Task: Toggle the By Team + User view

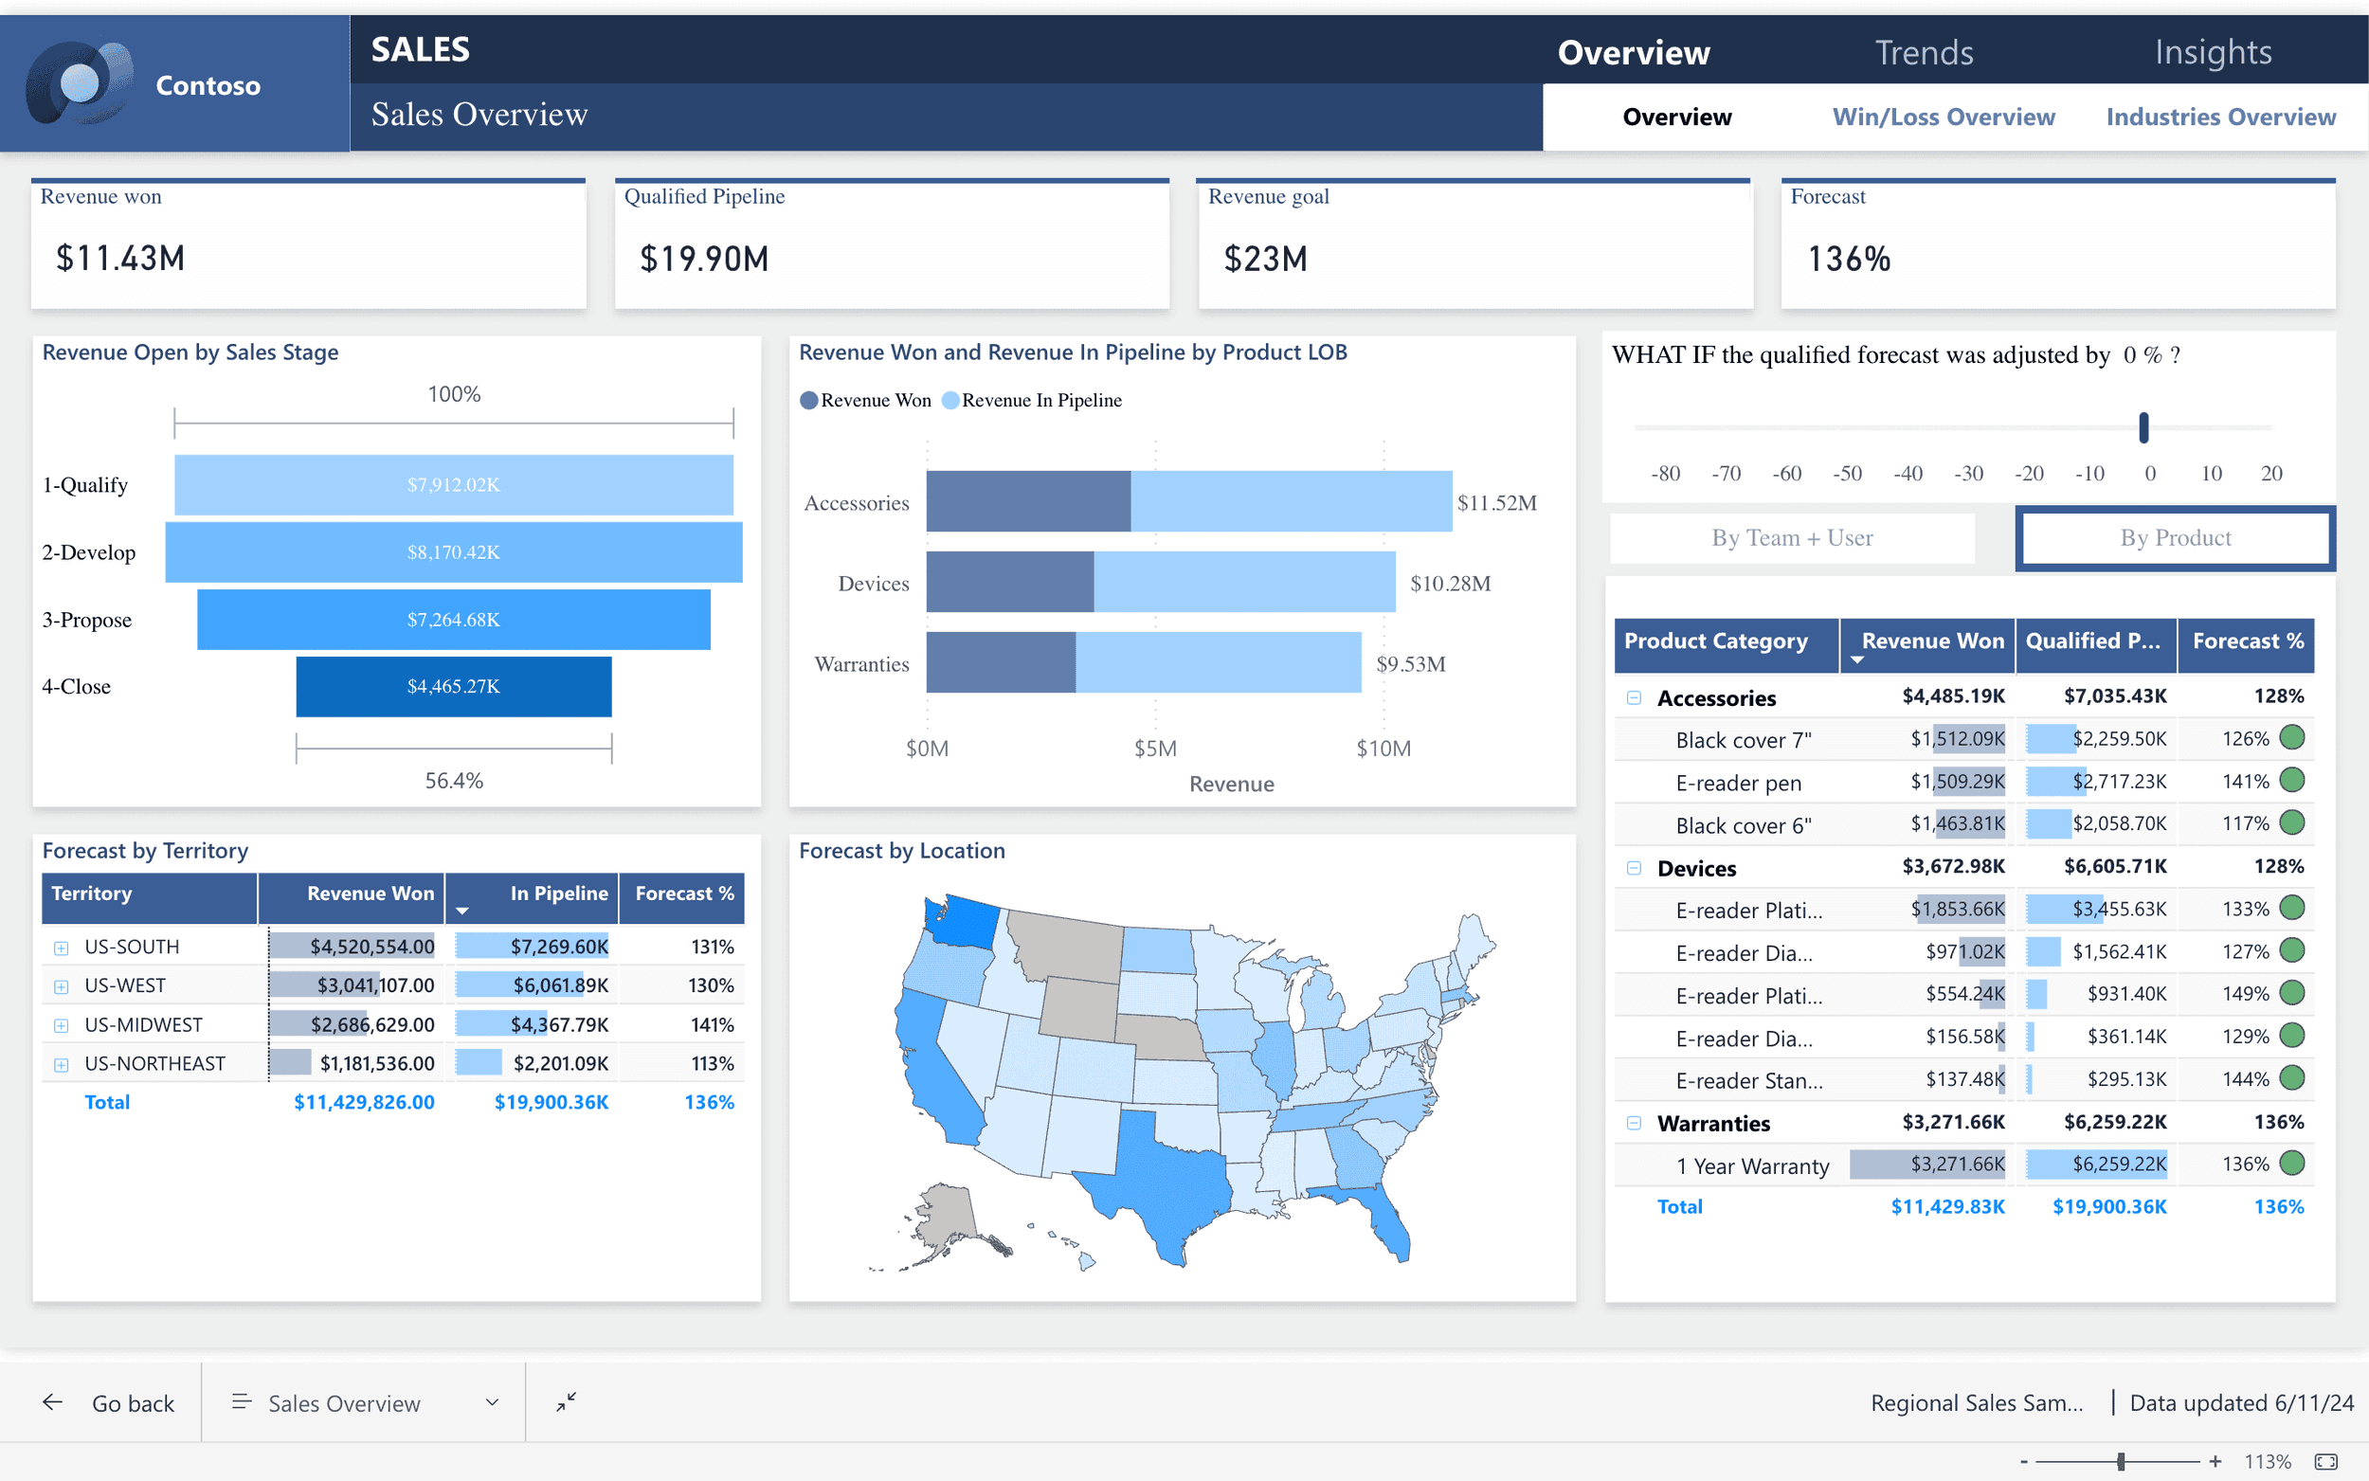Action: coord(1791,538)
